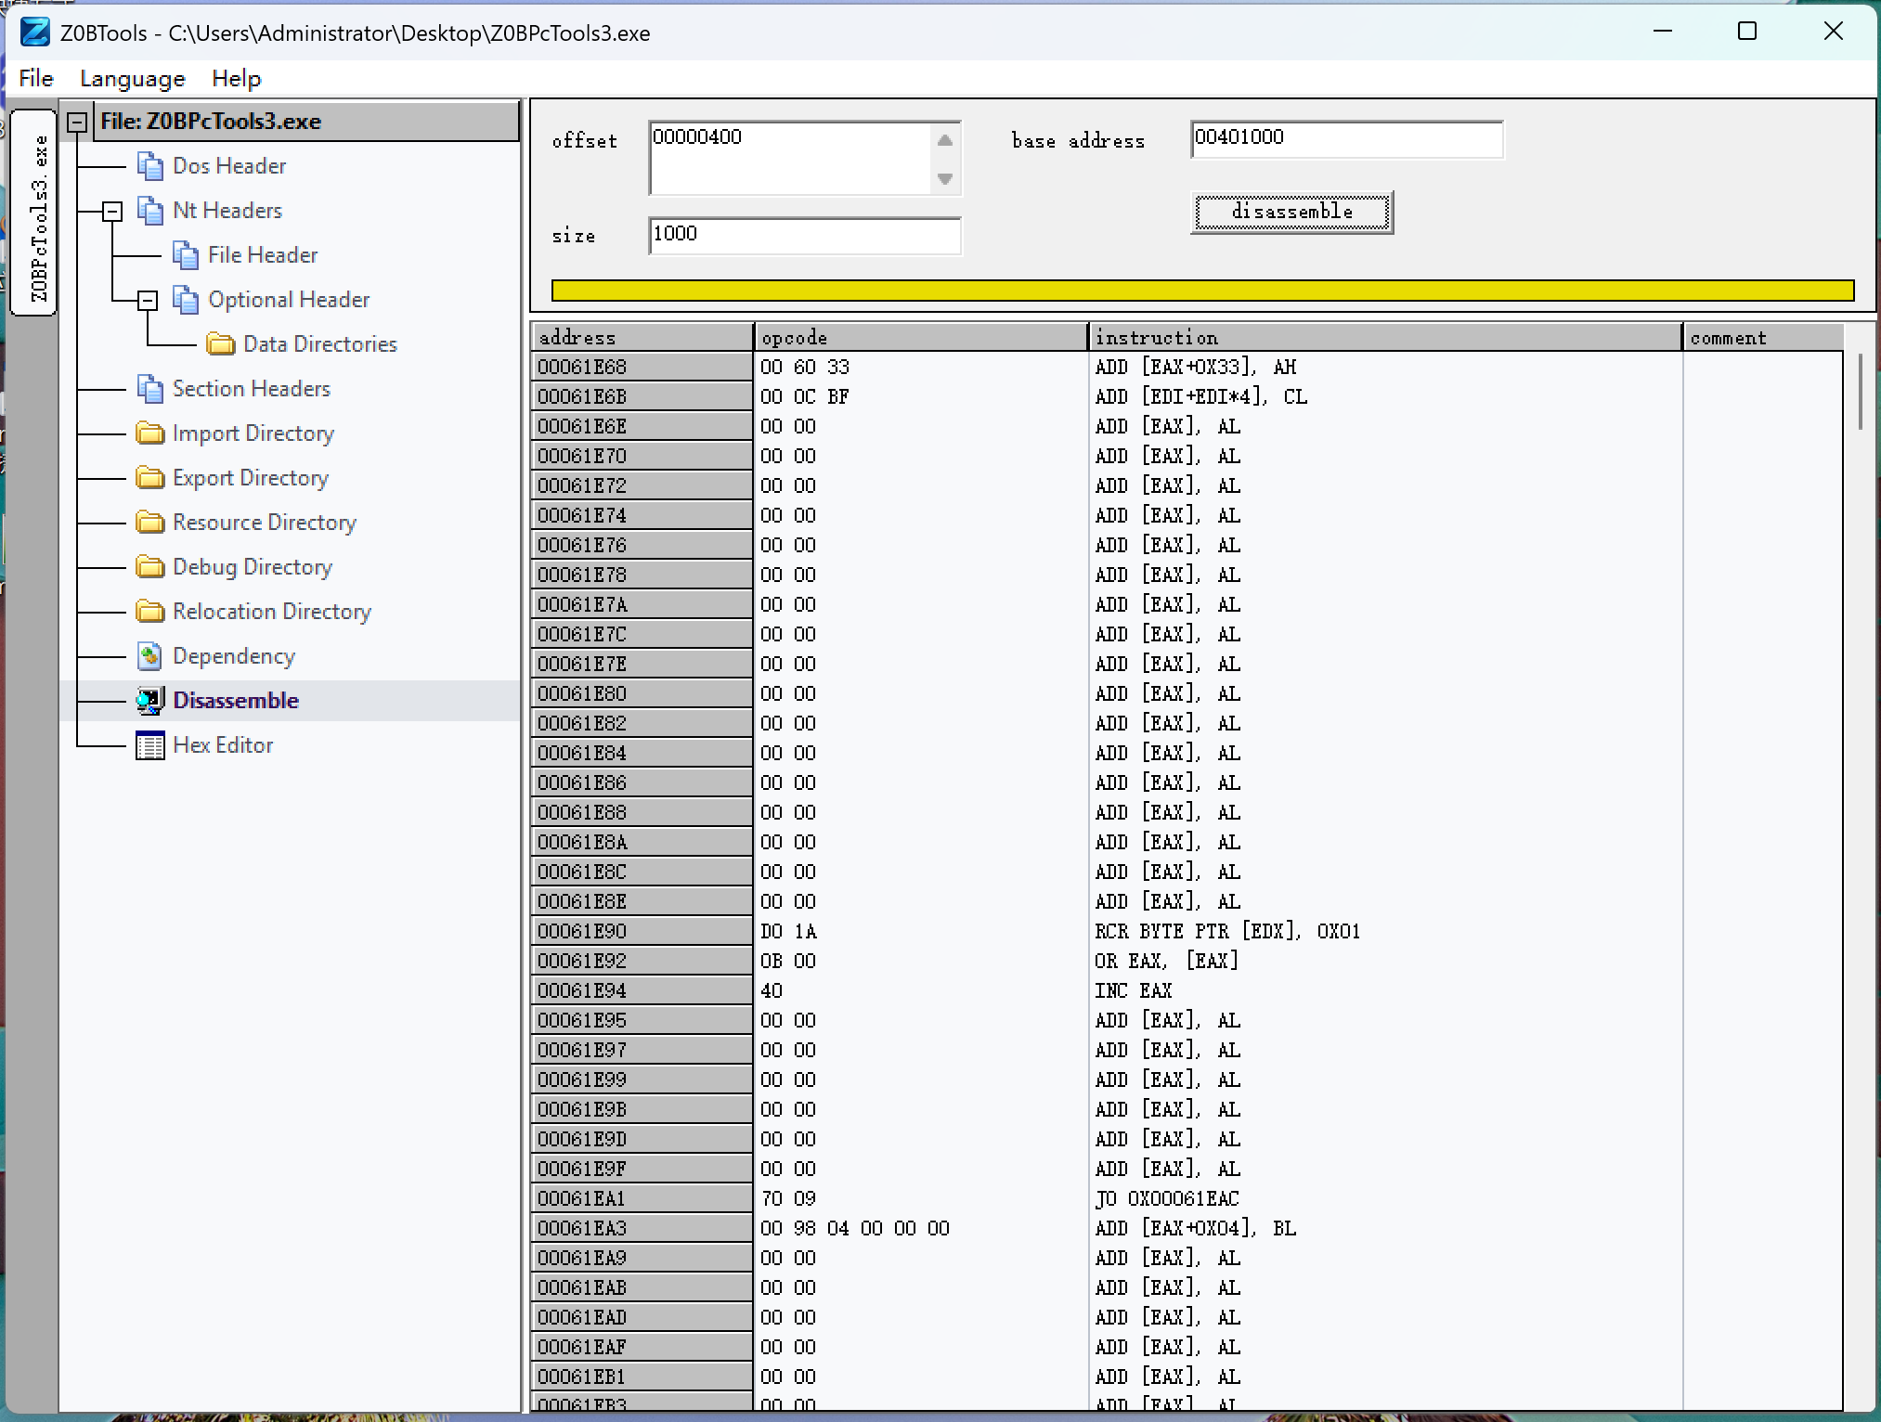Click the comment column header
This screenshot has width=1881, height=1422.
tap(1762, 337)
